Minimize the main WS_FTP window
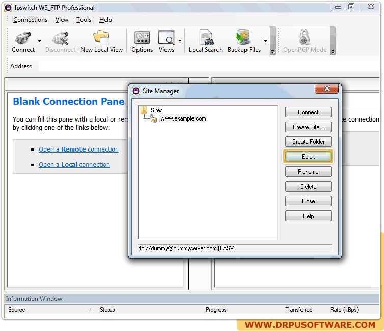 point(338,7)
